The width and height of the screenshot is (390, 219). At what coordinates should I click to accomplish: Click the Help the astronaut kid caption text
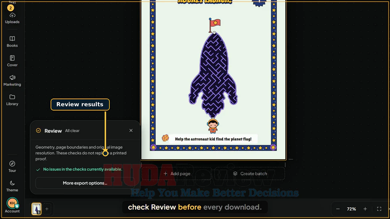[213, 139]
